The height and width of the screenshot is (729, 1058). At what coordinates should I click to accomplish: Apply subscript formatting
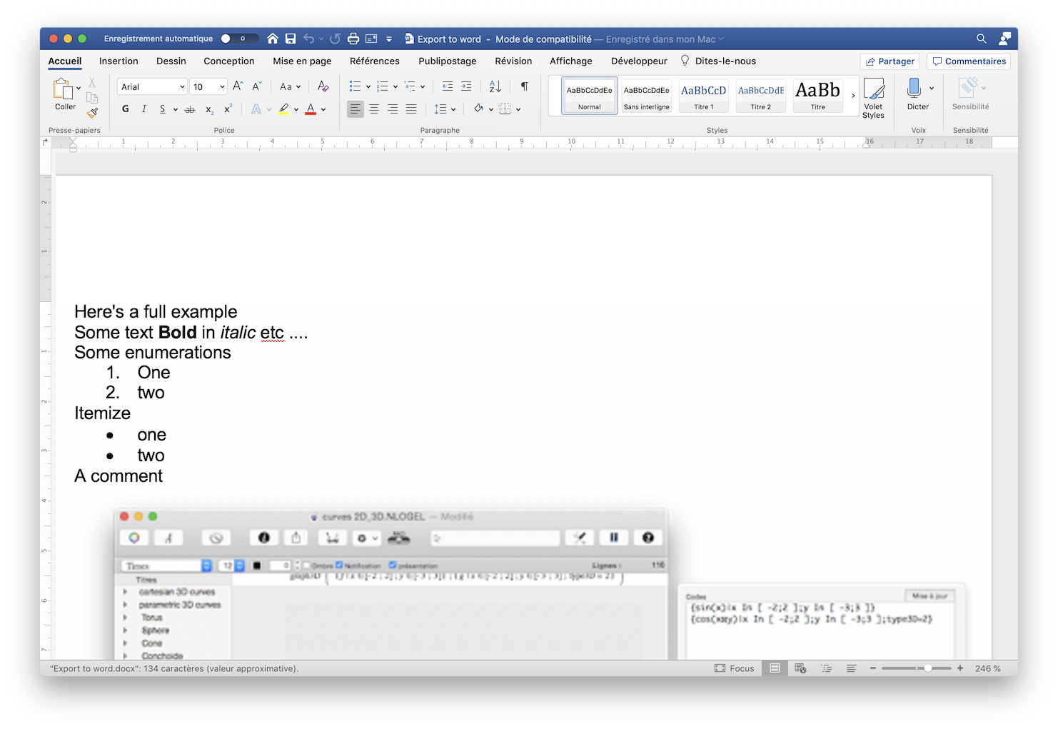click(209, 109)
